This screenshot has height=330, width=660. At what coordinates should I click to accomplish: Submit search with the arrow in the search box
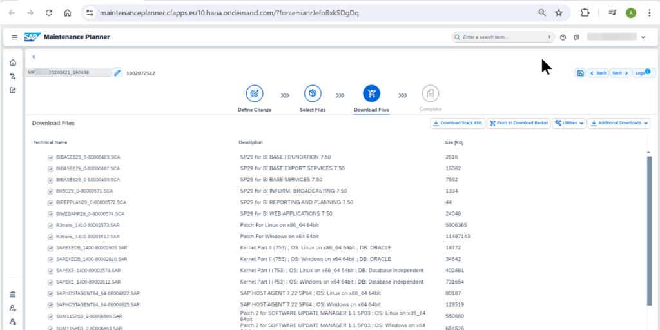click(x=549, y=37)
